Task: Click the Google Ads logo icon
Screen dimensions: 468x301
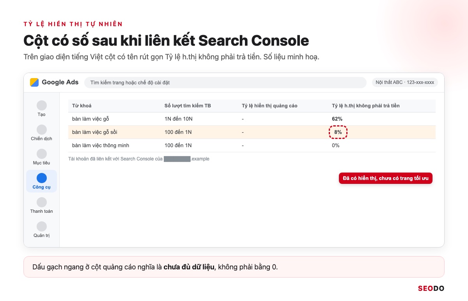Action: point(34,82)
